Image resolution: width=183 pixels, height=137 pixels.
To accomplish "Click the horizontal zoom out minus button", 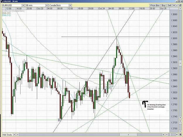I will (x=167, y=135).
